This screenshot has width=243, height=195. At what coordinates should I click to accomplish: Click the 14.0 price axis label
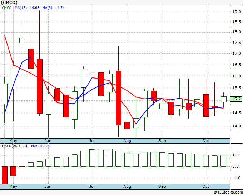pyautogui.click(x=237, y=126)
